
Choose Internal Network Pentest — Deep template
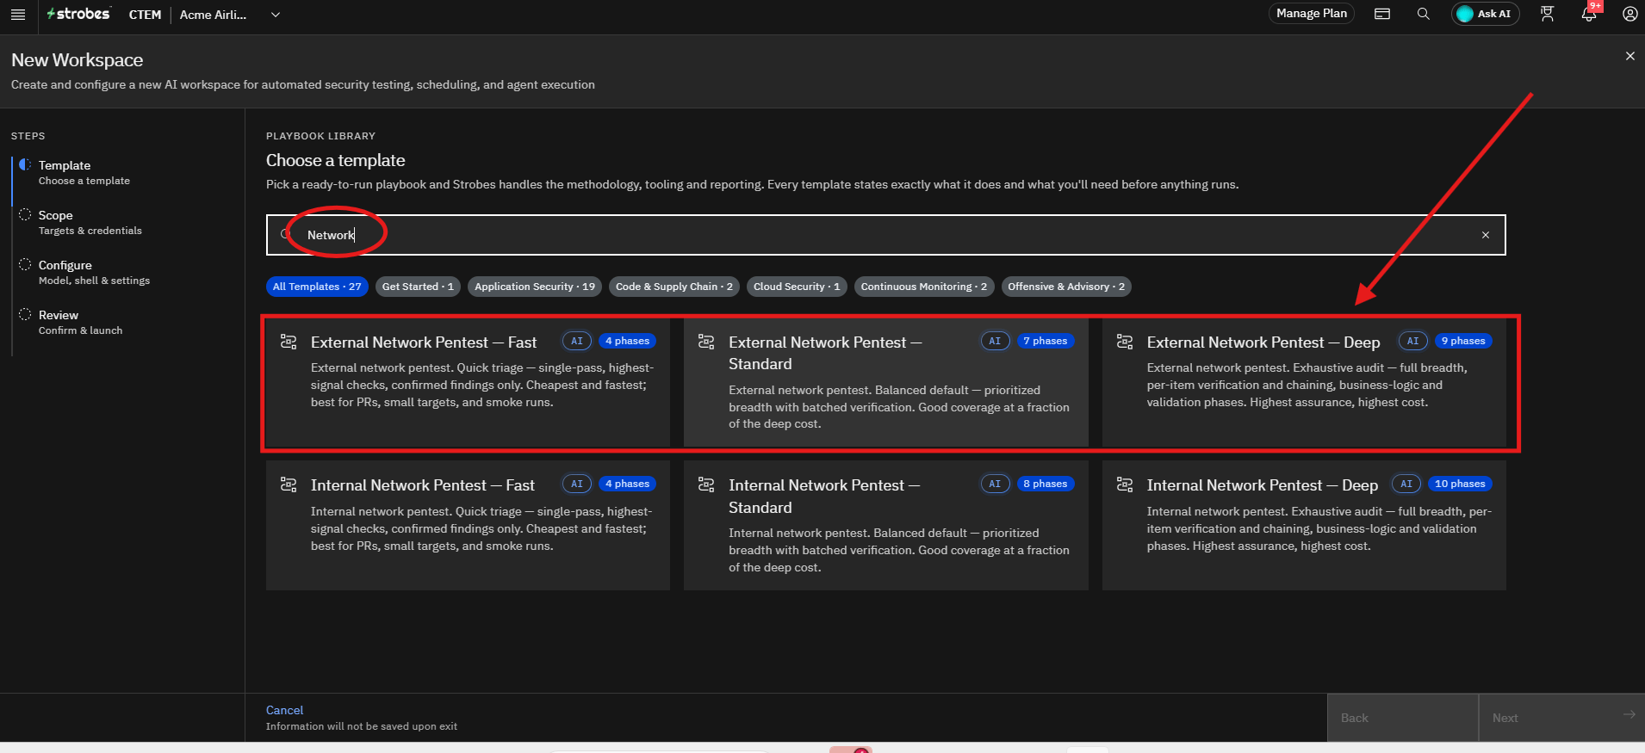[1304, 525]
